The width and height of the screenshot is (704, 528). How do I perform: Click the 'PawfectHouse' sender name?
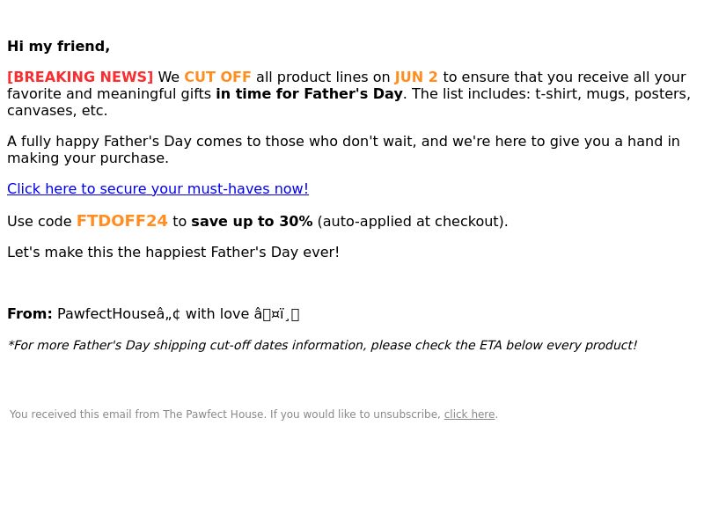point(106,313)
